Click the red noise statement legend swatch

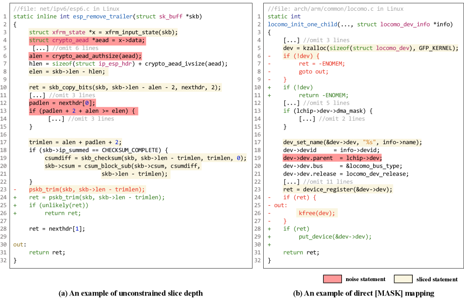click(x=332, y=279)
